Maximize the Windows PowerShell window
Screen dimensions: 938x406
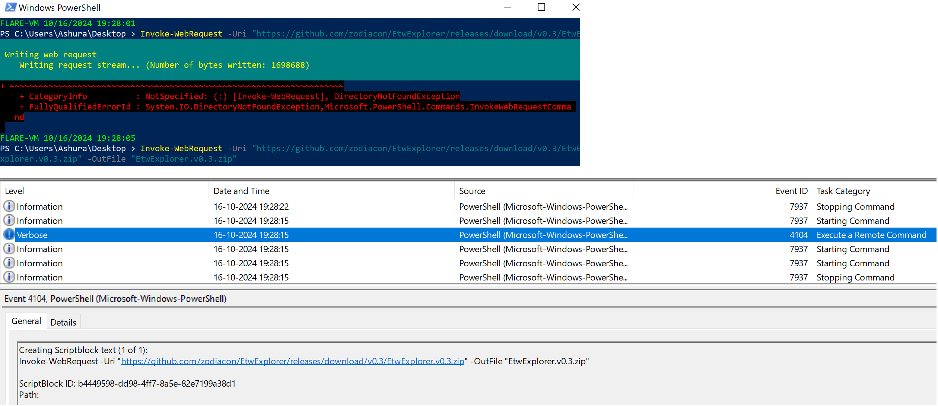pos(542,7)
